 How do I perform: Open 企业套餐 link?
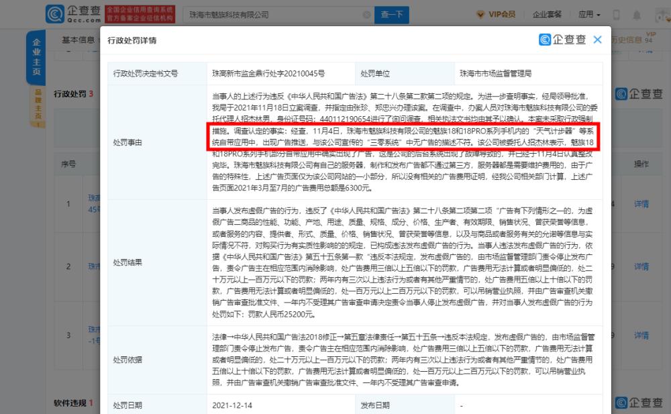pyautogui.click(x=547, y=15)
